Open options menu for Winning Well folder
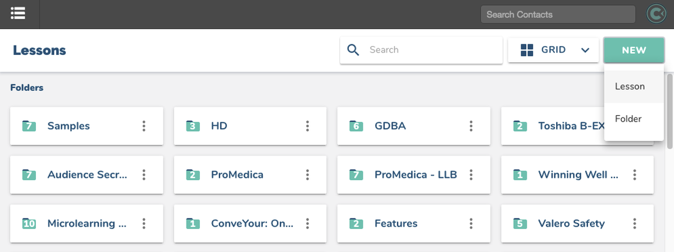The height and width of the screenshot is (252, 674). point(634,175)
